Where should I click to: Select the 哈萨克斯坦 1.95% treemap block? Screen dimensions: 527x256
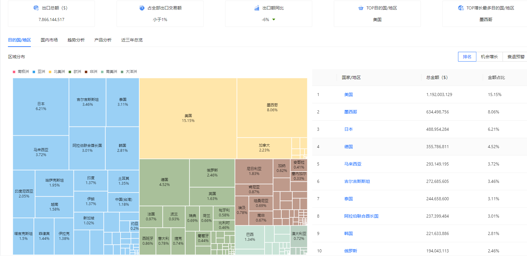point(55,183)
